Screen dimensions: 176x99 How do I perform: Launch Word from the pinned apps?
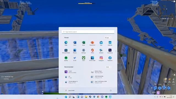[75, 43]
